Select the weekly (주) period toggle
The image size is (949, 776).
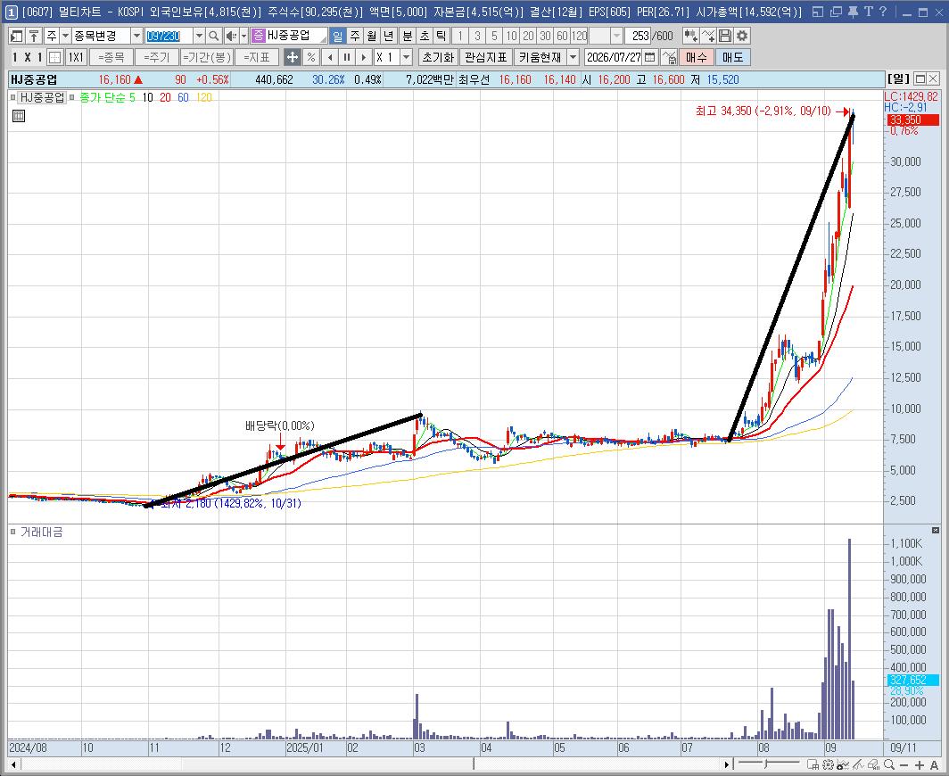[x=355, y=37]
